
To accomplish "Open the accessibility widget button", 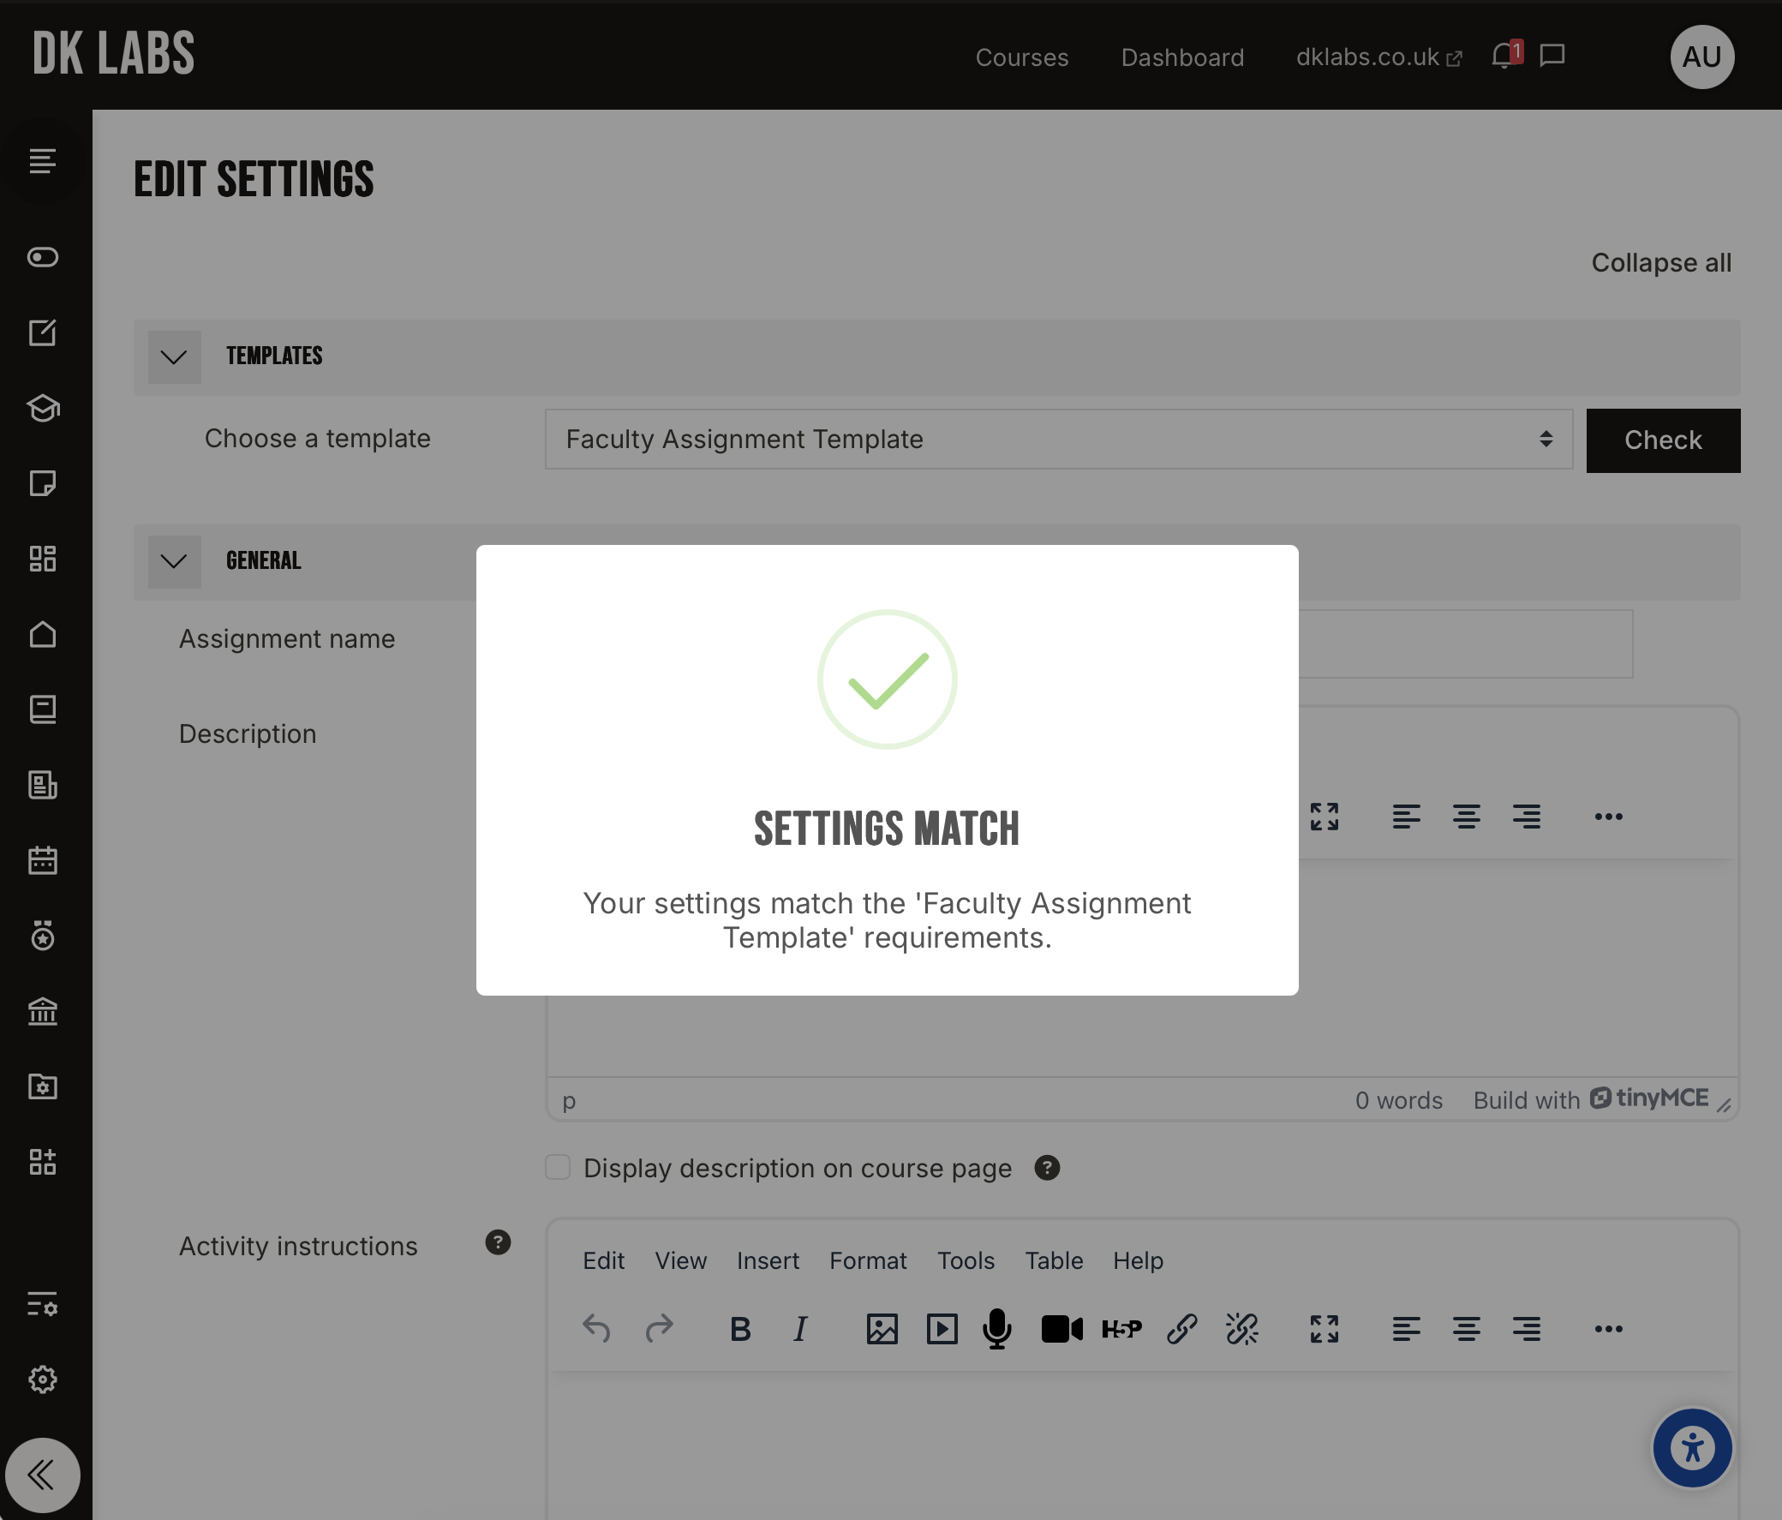I will click(1692, 1449).
